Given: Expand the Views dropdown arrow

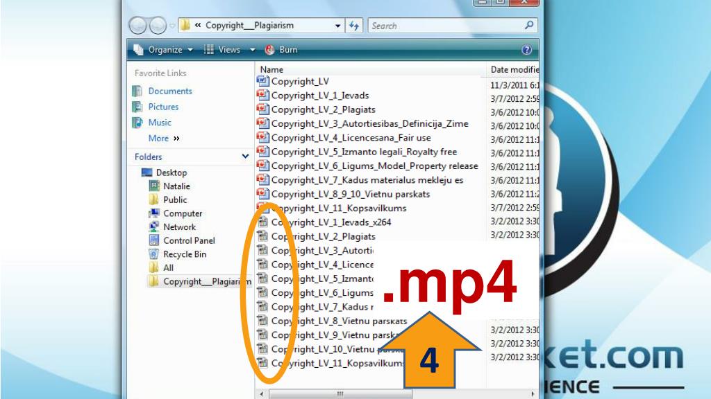Looking at the screenshot, I should point(253,50).
